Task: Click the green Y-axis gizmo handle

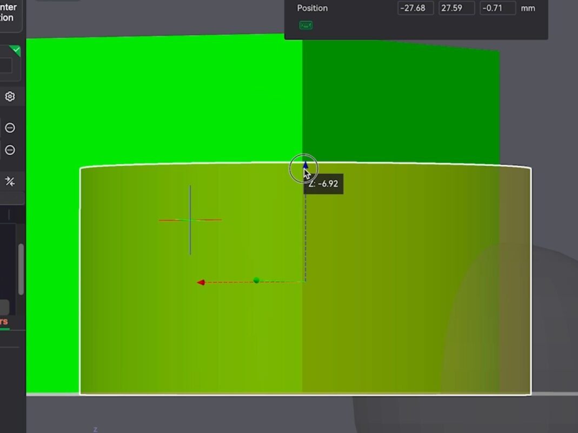Action: point(256,281)
